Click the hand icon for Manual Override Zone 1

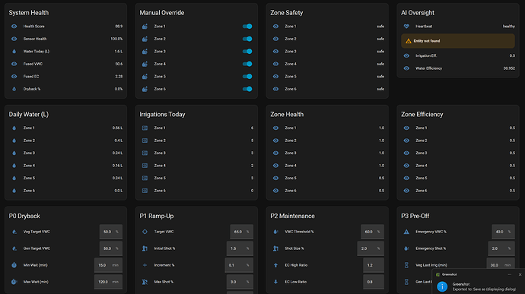(145, 26)
